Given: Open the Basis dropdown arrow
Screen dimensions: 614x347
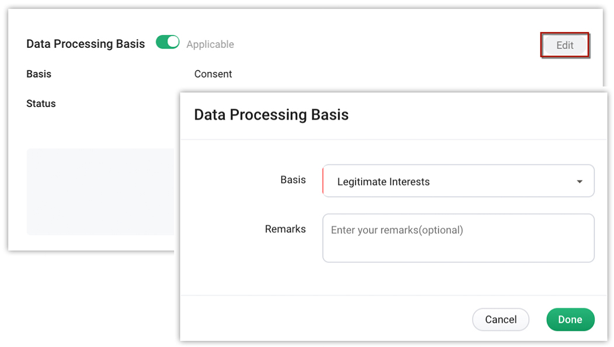Looking at the screenshot, I should pos(580,182).
